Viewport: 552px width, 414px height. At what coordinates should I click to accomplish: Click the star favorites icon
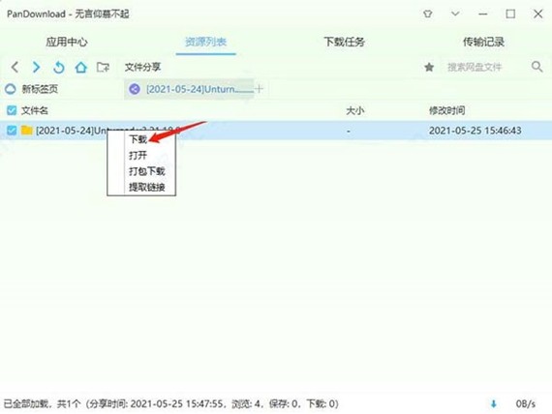click(x=429, y=67)
